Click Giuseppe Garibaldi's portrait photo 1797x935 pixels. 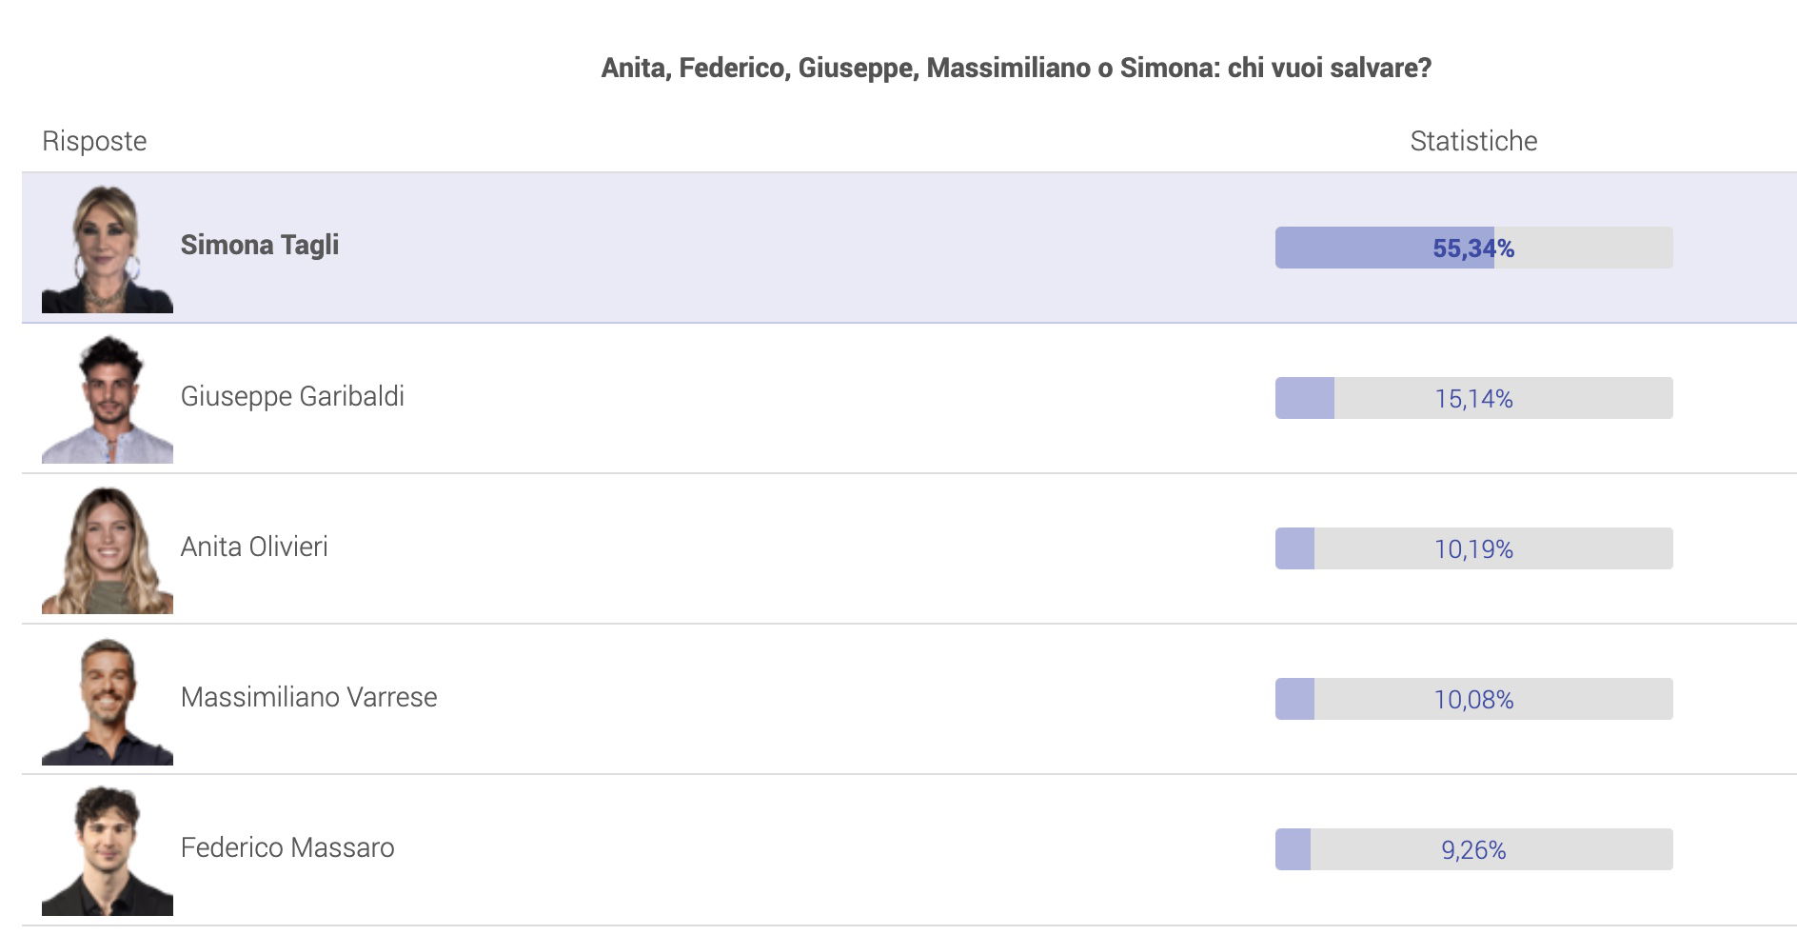[x=108, y=398]
